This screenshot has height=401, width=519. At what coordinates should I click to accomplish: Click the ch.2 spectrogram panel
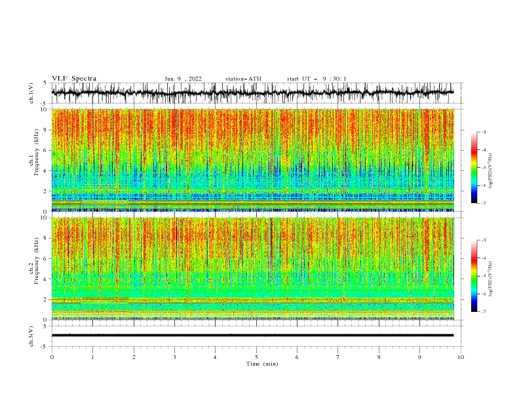(x=252, y=269)
